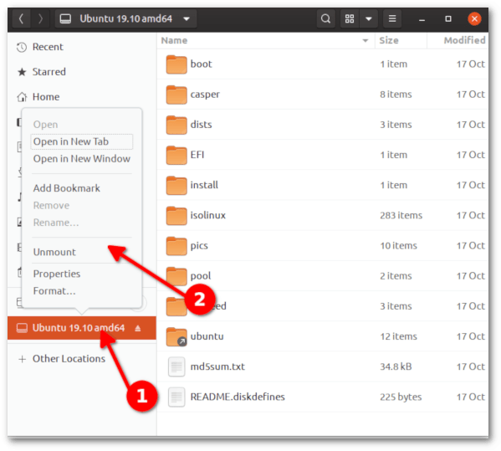Open the hamburger menu
The height and width of the screenshot is (451, 501).
click(x=392, y=19)
